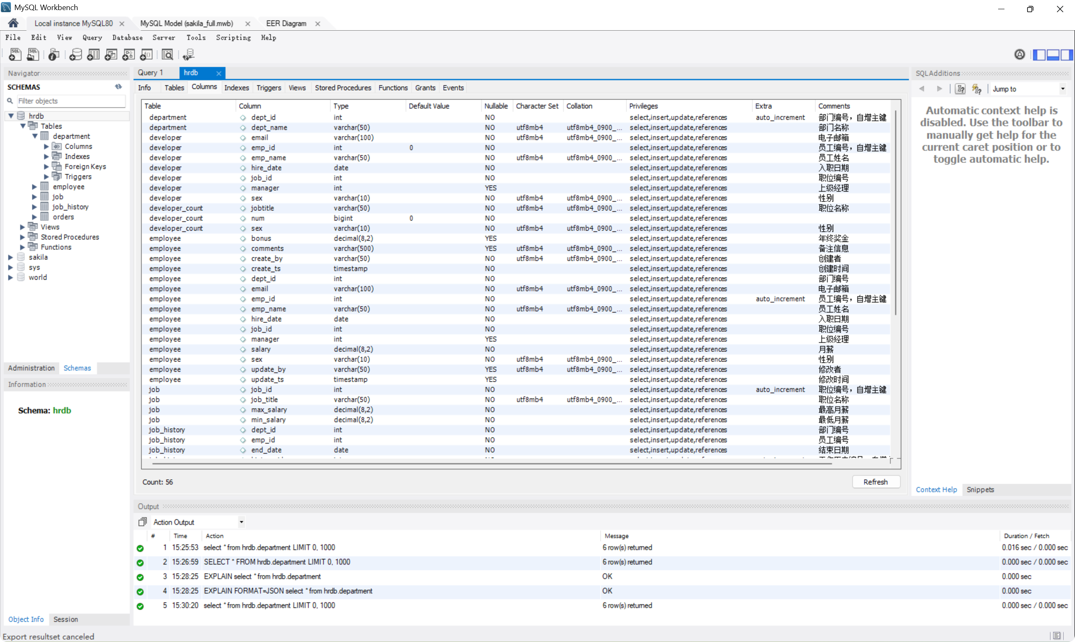Switch to the Snippets tab link

click(x=980, y=490)
